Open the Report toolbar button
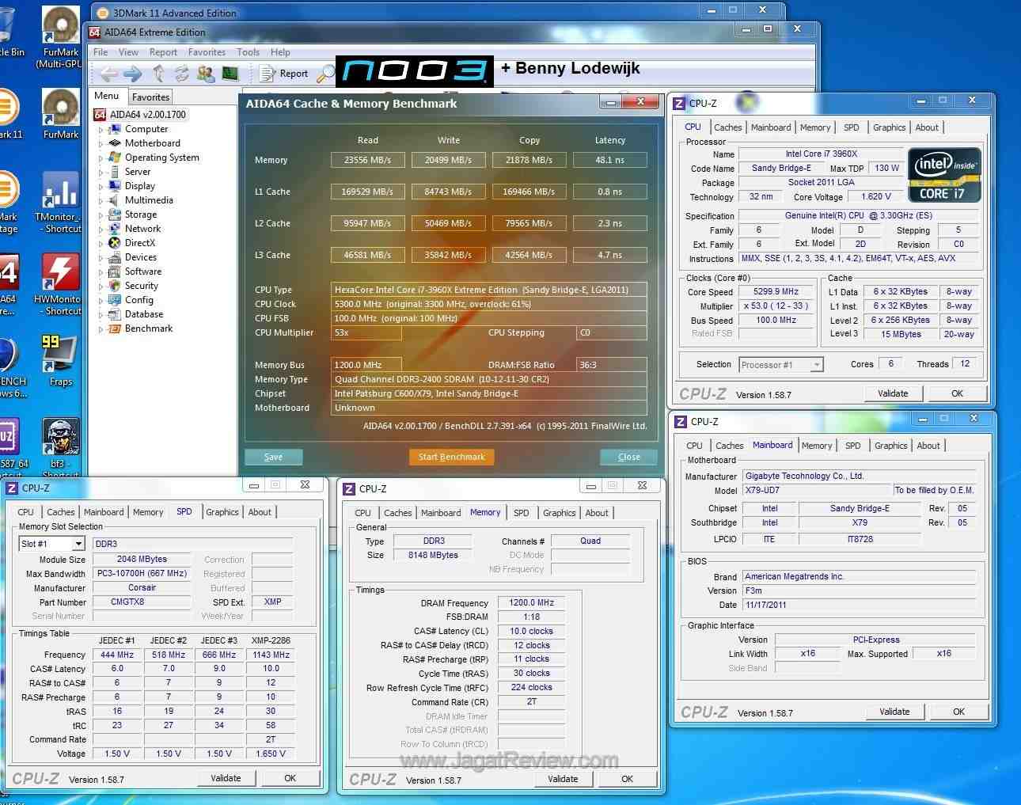The width and height of the screenshot is (1021, 805). tap(285, 74)
